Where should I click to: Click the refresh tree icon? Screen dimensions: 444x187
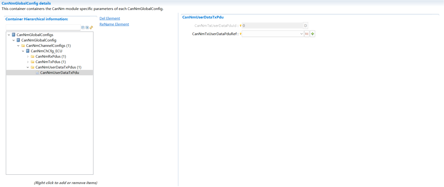(x=91, y=28)
